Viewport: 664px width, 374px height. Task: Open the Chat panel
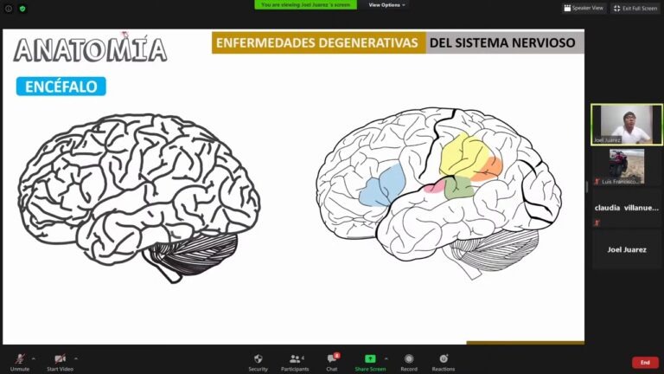(x=332, y=363)
